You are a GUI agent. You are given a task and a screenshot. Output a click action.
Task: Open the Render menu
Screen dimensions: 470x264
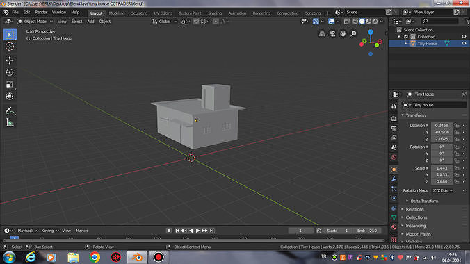(x=41, y=13)
